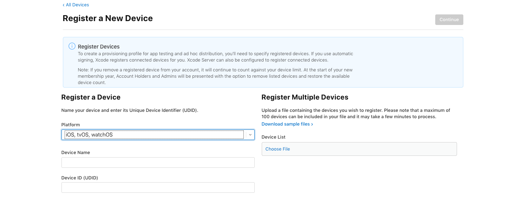Click the grayed Continue button

[449, 20]
